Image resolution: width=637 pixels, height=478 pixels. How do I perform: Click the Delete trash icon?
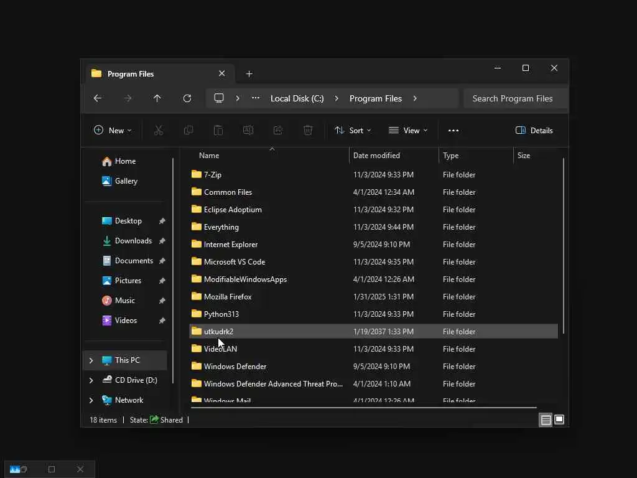308,130
